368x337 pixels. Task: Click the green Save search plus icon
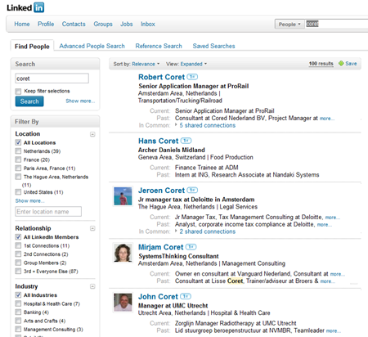coord(341,63)
